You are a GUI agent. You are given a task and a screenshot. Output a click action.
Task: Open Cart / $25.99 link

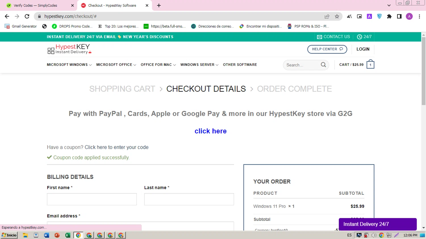point(351,65)
